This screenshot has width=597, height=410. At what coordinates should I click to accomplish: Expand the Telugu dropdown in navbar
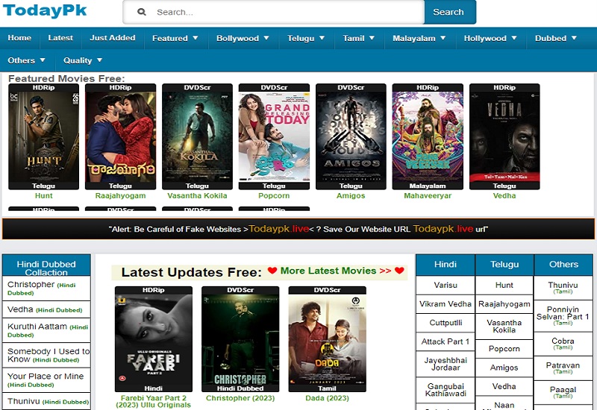tap(306, 38)
